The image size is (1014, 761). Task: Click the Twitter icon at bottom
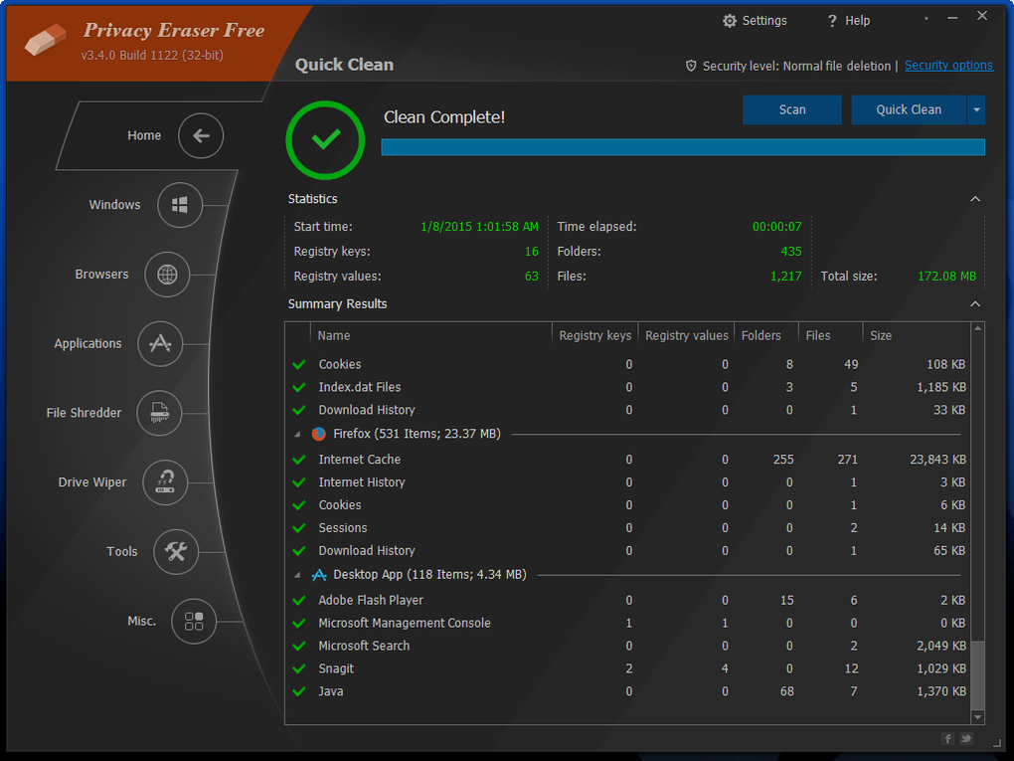[966, 738]
